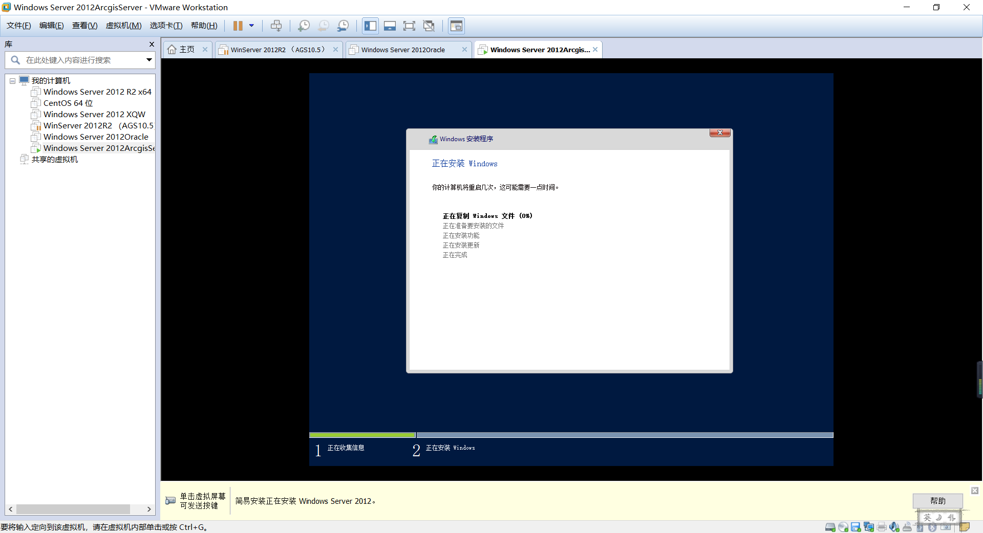The image size is (983, 533).
Task: Toggle the console view button
Action: [456, 26]
